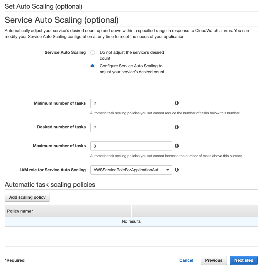Show info icon for IAM role
This screenshot has width=263, height=268.
[x=177, y=170]
